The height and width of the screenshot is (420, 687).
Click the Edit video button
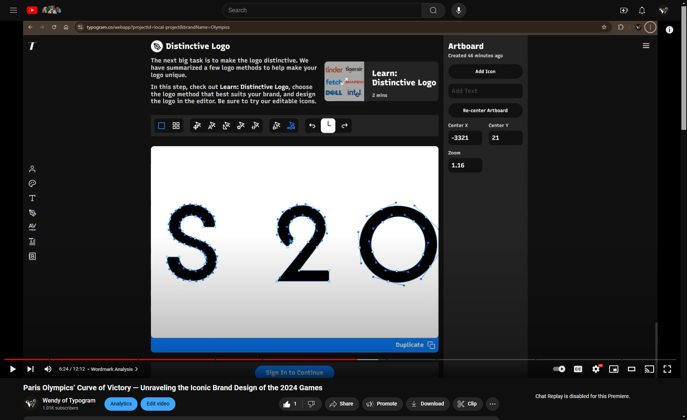point(158,404)
